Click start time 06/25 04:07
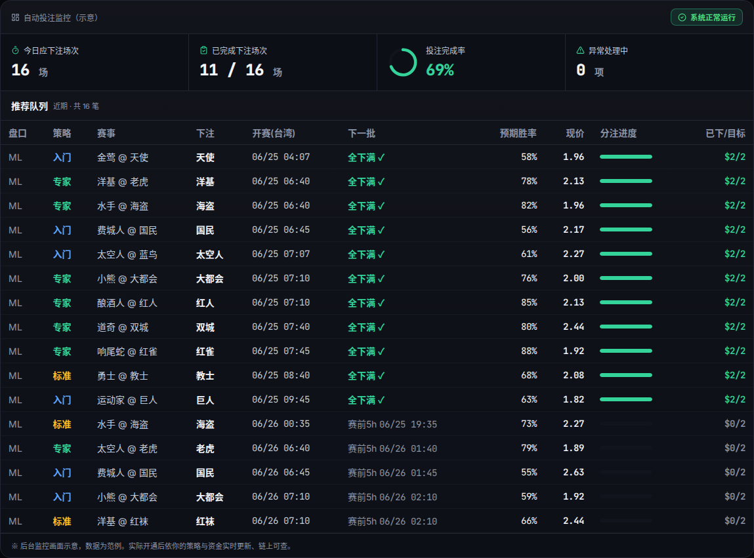The image size is (754, 558). click(281, 157)
